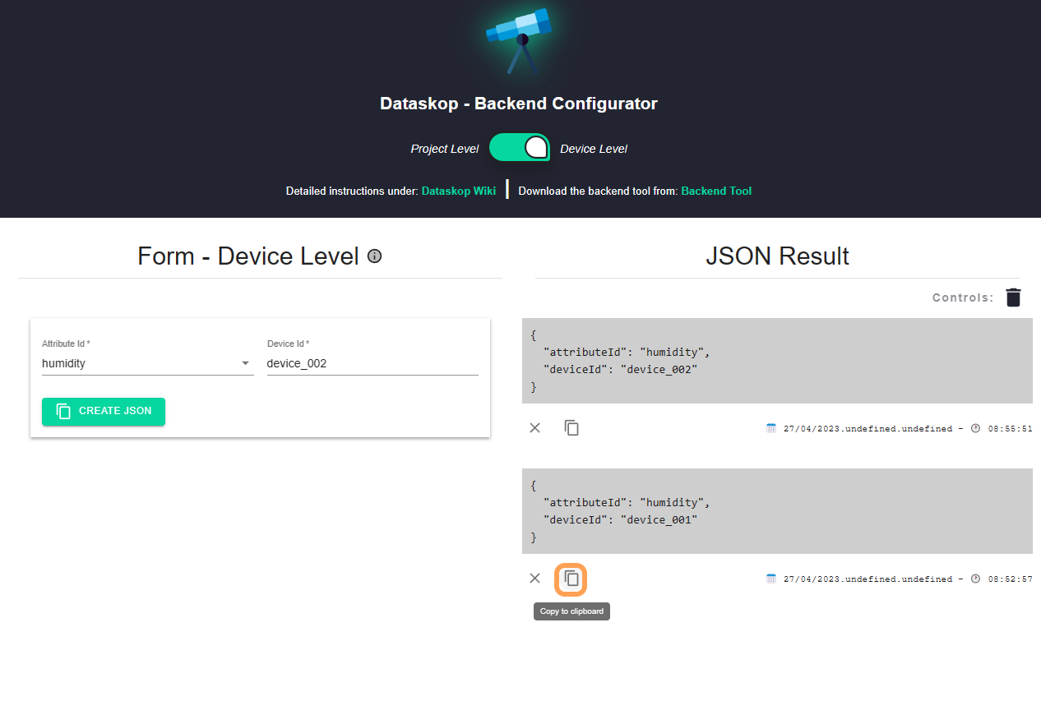The image size is (1041, 701).
Task: Open the Backend Tool download link
Action: (716, 191)
